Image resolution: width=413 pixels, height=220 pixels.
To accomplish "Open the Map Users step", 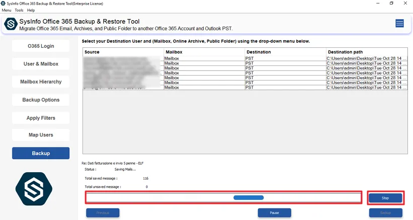I will pos(41,135).
